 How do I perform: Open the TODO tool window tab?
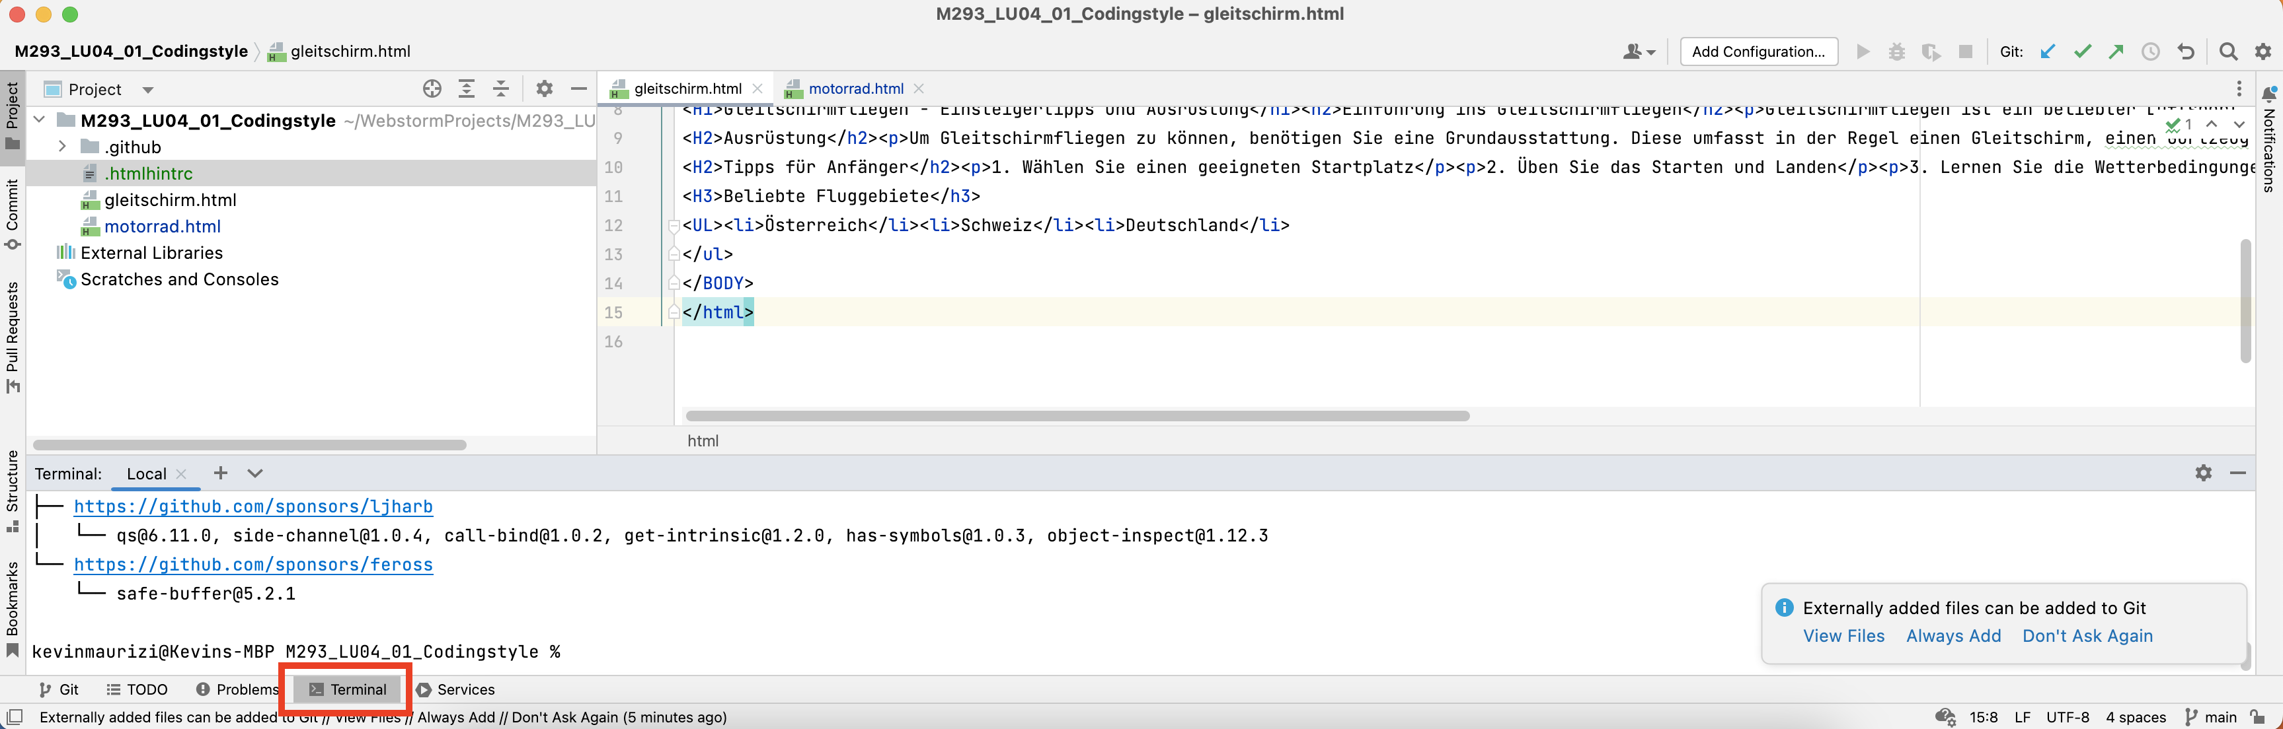click(137, 689)
